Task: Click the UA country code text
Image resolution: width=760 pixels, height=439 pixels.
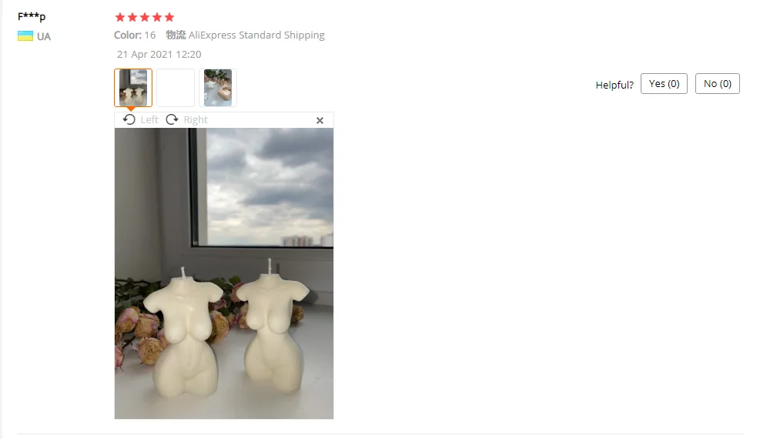Action: pyautogui.click(x=44, y=37)
